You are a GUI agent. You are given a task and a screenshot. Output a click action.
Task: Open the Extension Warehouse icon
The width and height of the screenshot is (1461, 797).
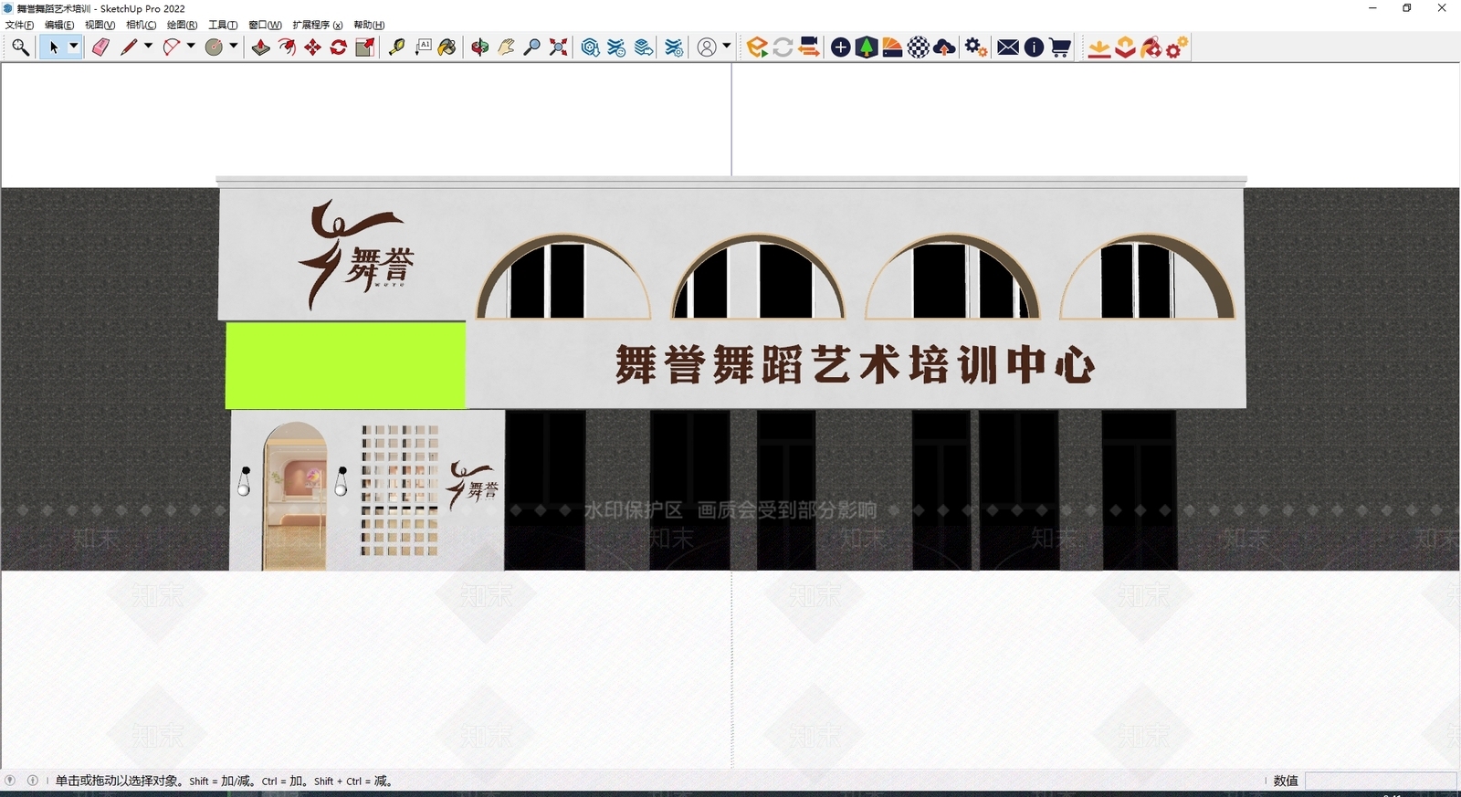pos(617,47)
